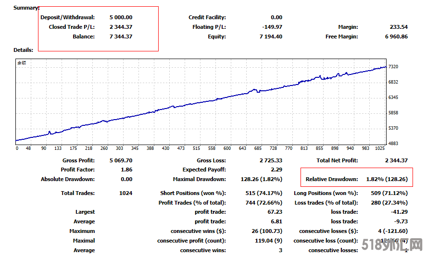Click the "4883" y-axis label

coord(393,143)
